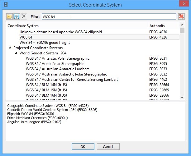Click the Coordinate System column header

[x=77, y=25]
